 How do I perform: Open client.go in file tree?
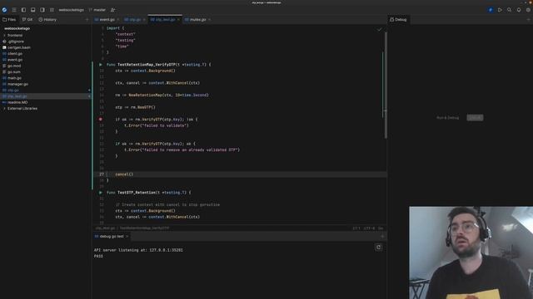click(15, 53)
